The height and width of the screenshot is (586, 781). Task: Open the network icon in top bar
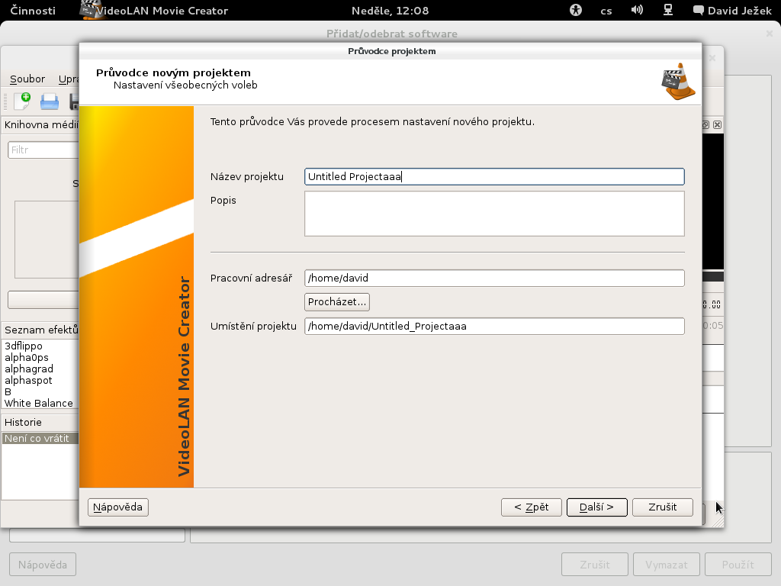click(668, 10)
